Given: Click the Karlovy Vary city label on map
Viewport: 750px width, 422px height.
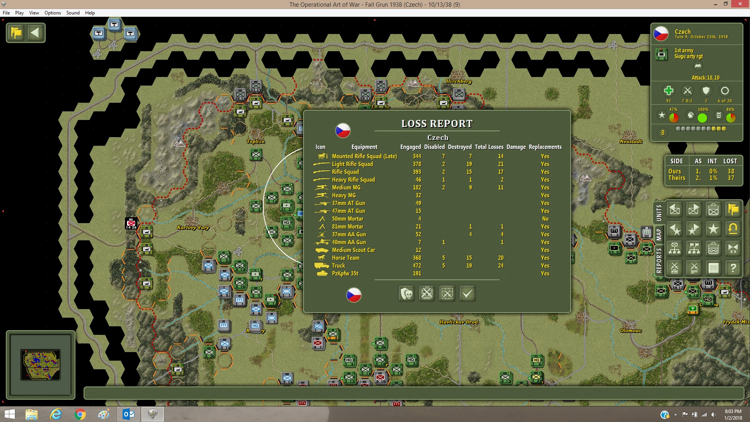Looking at the screenshot, I should point(193,227).
